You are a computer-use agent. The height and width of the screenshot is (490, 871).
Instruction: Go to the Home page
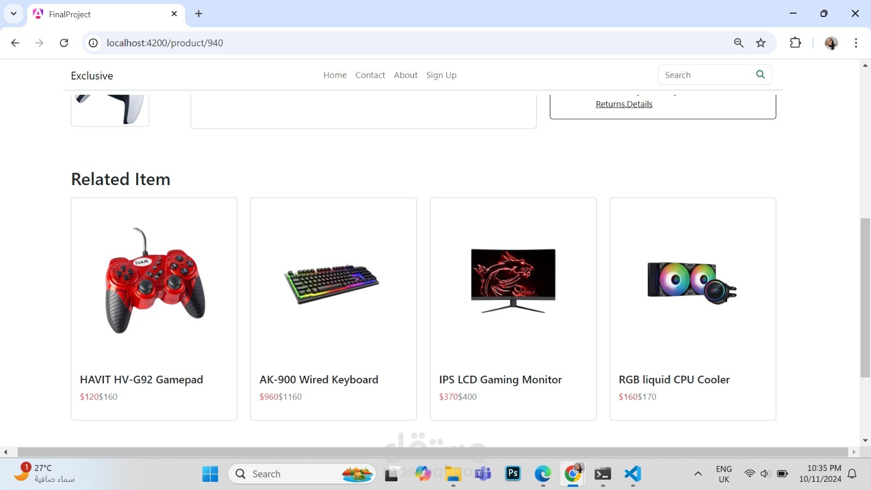(x=335, y=75)
